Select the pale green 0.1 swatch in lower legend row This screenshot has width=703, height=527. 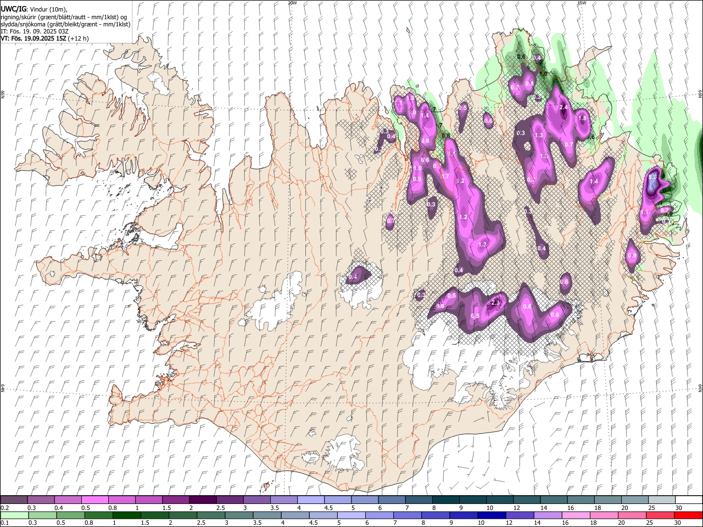coord(14,515)
